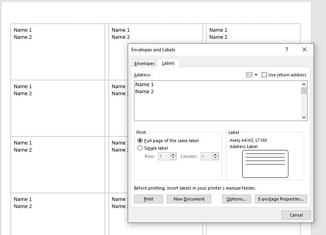
Task: Click the address box scroll up arrow
Action: (304, 84)
